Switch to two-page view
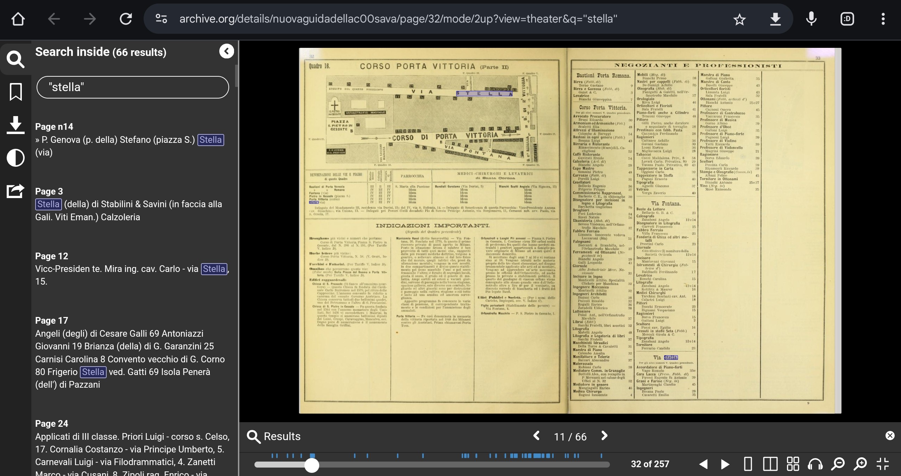 pos(770,464)
